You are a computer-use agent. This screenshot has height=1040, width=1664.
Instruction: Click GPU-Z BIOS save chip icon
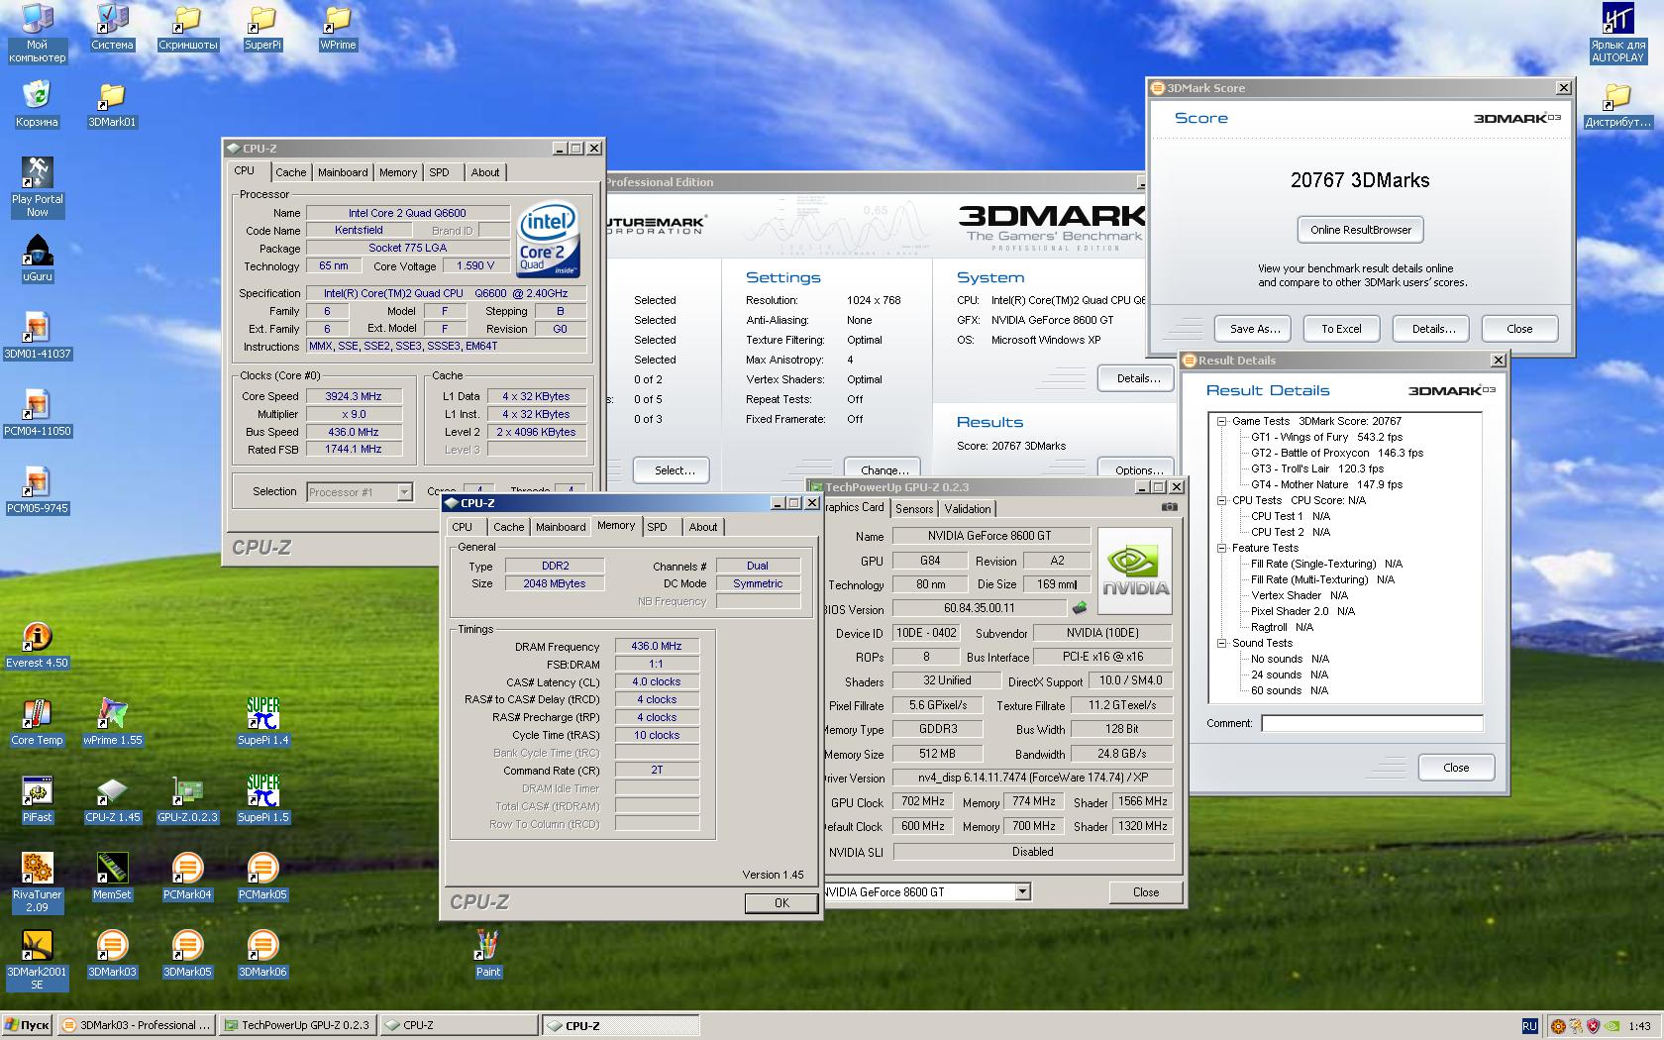pyautogui.click(x=1080, y=608)
